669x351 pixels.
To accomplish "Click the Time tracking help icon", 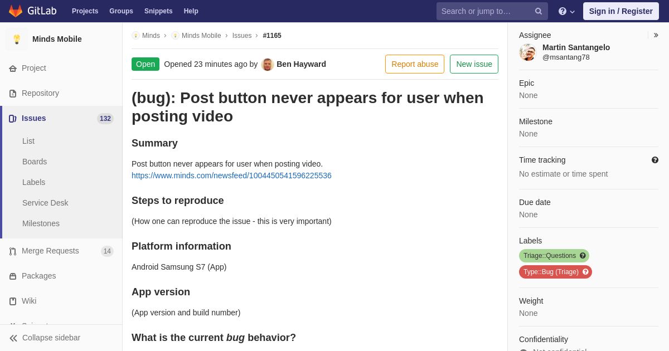I will (x=655, y=160).
